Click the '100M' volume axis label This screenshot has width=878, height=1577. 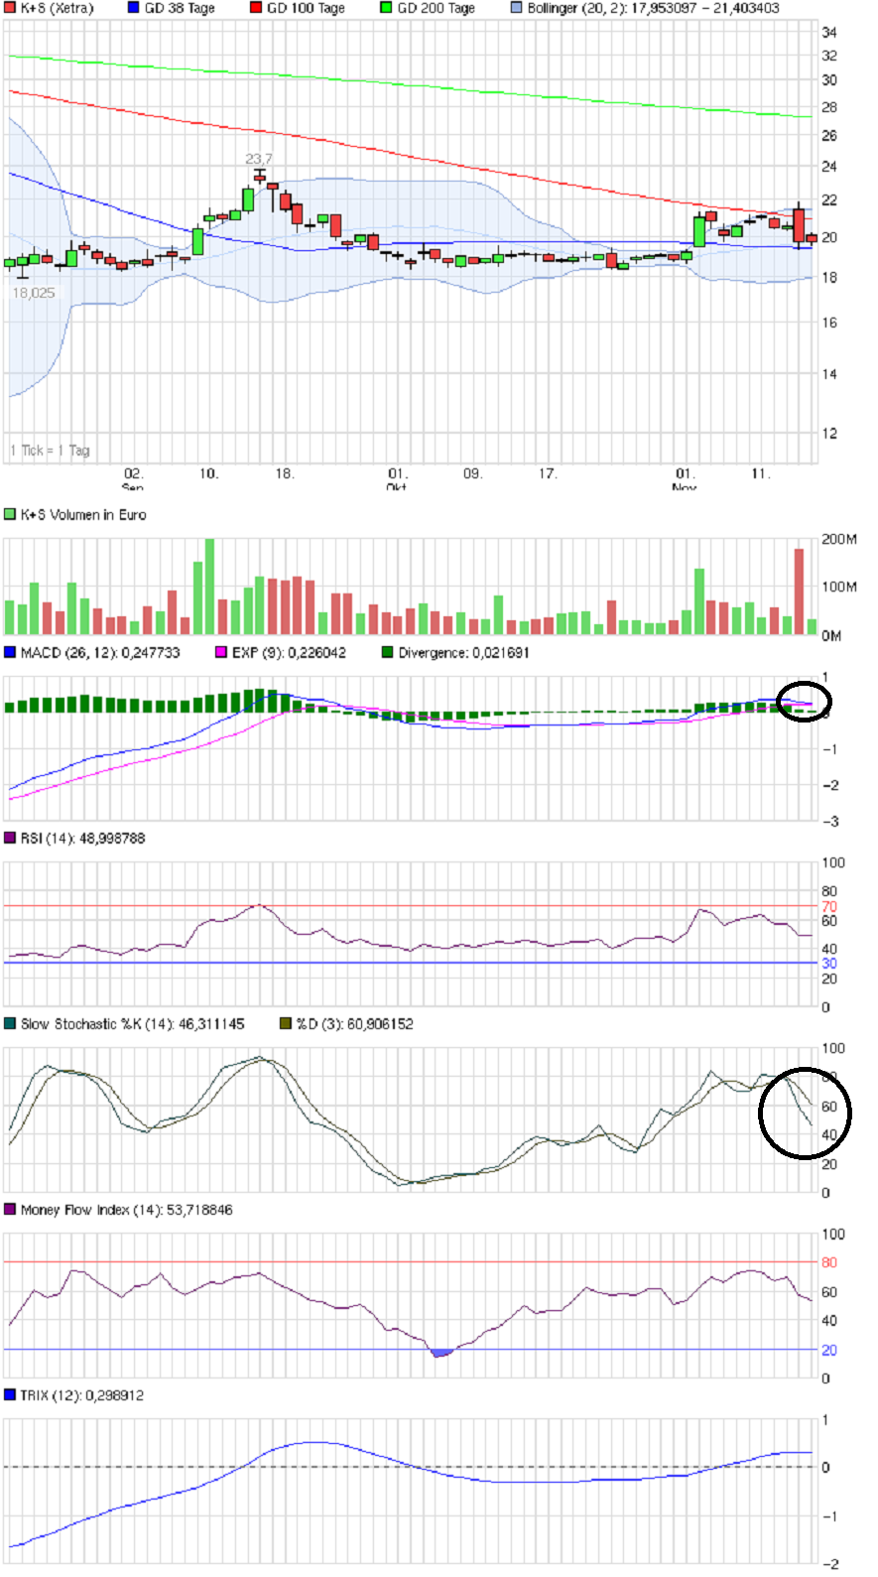point(839,587)
